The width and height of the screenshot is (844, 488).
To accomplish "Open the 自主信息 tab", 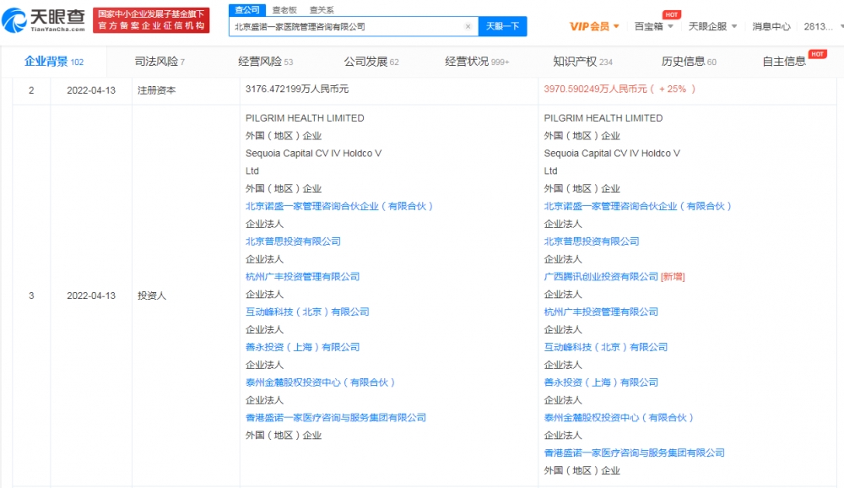I will click(x=784, y=62).
